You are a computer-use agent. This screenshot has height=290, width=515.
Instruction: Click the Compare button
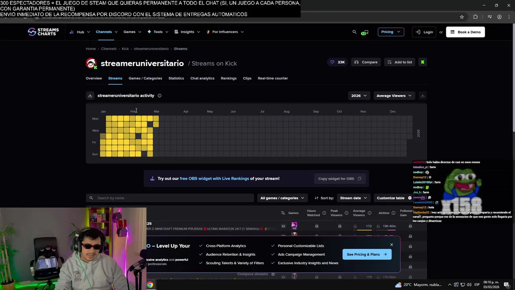click(366, 62)
